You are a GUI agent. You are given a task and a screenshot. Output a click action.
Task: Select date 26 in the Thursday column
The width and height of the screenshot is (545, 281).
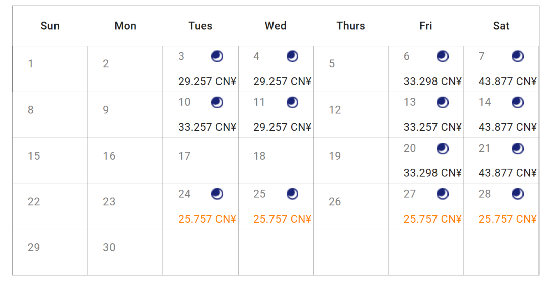pyautogui.click(x=335, y=202)
